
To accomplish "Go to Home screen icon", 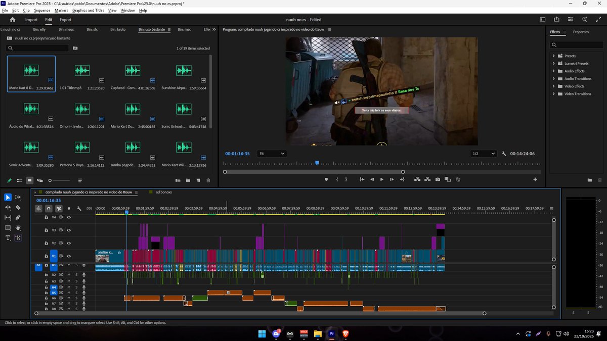I will (13, 20).
